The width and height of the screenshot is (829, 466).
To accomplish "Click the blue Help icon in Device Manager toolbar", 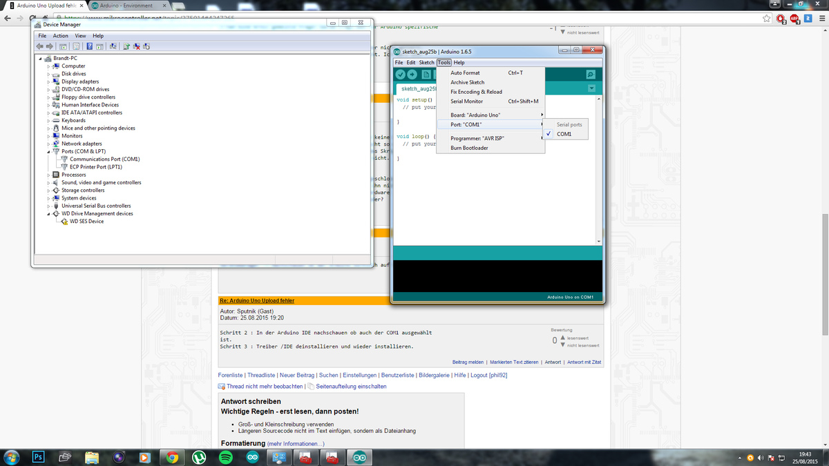I will pos(89,46).
